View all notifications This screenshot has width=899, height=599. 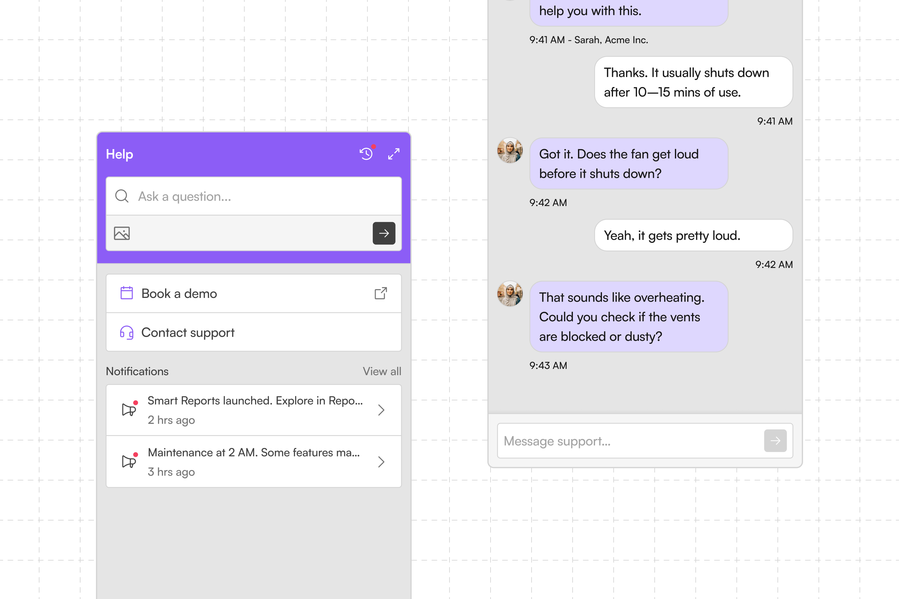coord(382,371)
